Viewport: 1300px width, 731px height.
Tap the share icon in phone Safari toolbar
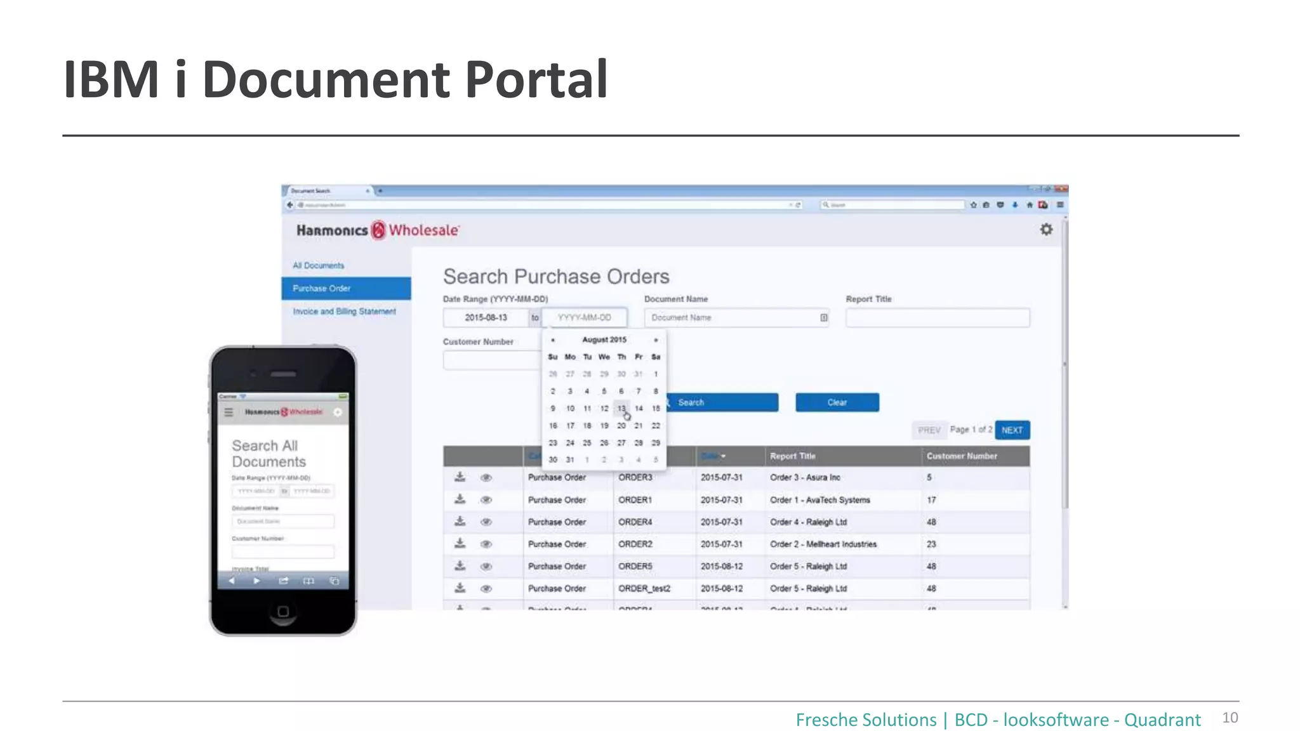point(283,581)
